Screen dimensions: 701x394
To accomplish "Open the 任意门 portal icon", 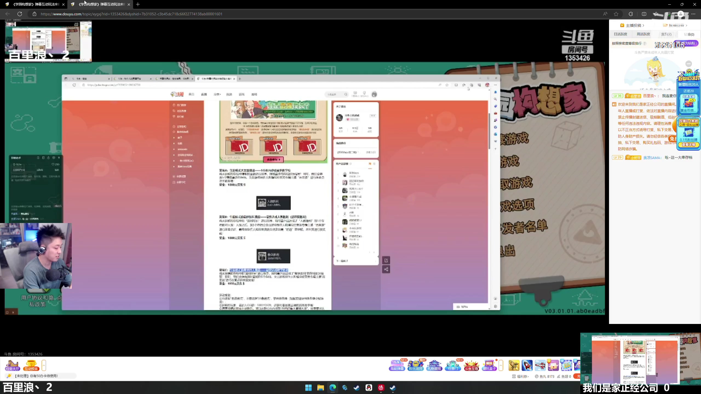I will tap(453, 365).
